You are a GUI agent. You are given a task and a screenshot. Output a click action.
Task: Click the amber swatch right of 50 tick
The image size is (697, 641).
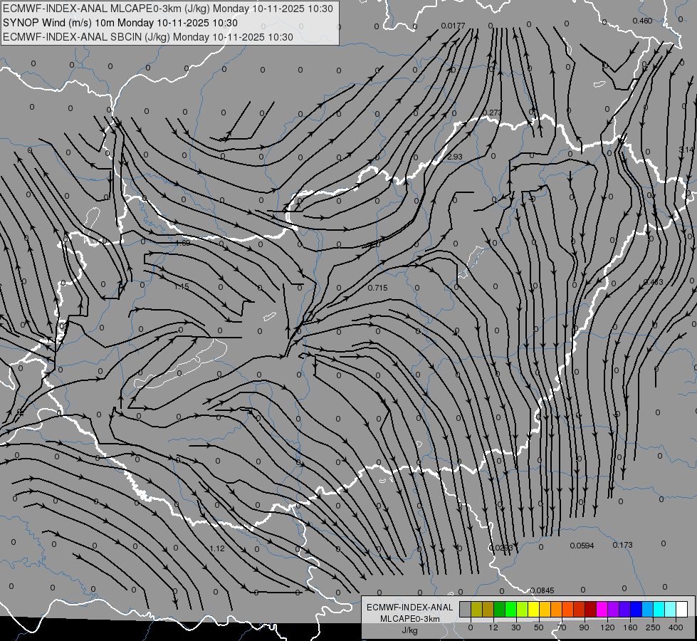click(545, 609)
